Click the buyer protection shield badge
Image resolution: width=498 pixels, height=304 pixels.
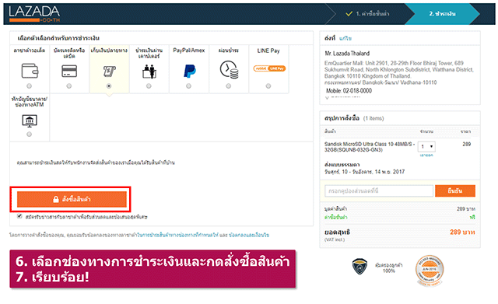pyautogui.click(x=359, y=266)
